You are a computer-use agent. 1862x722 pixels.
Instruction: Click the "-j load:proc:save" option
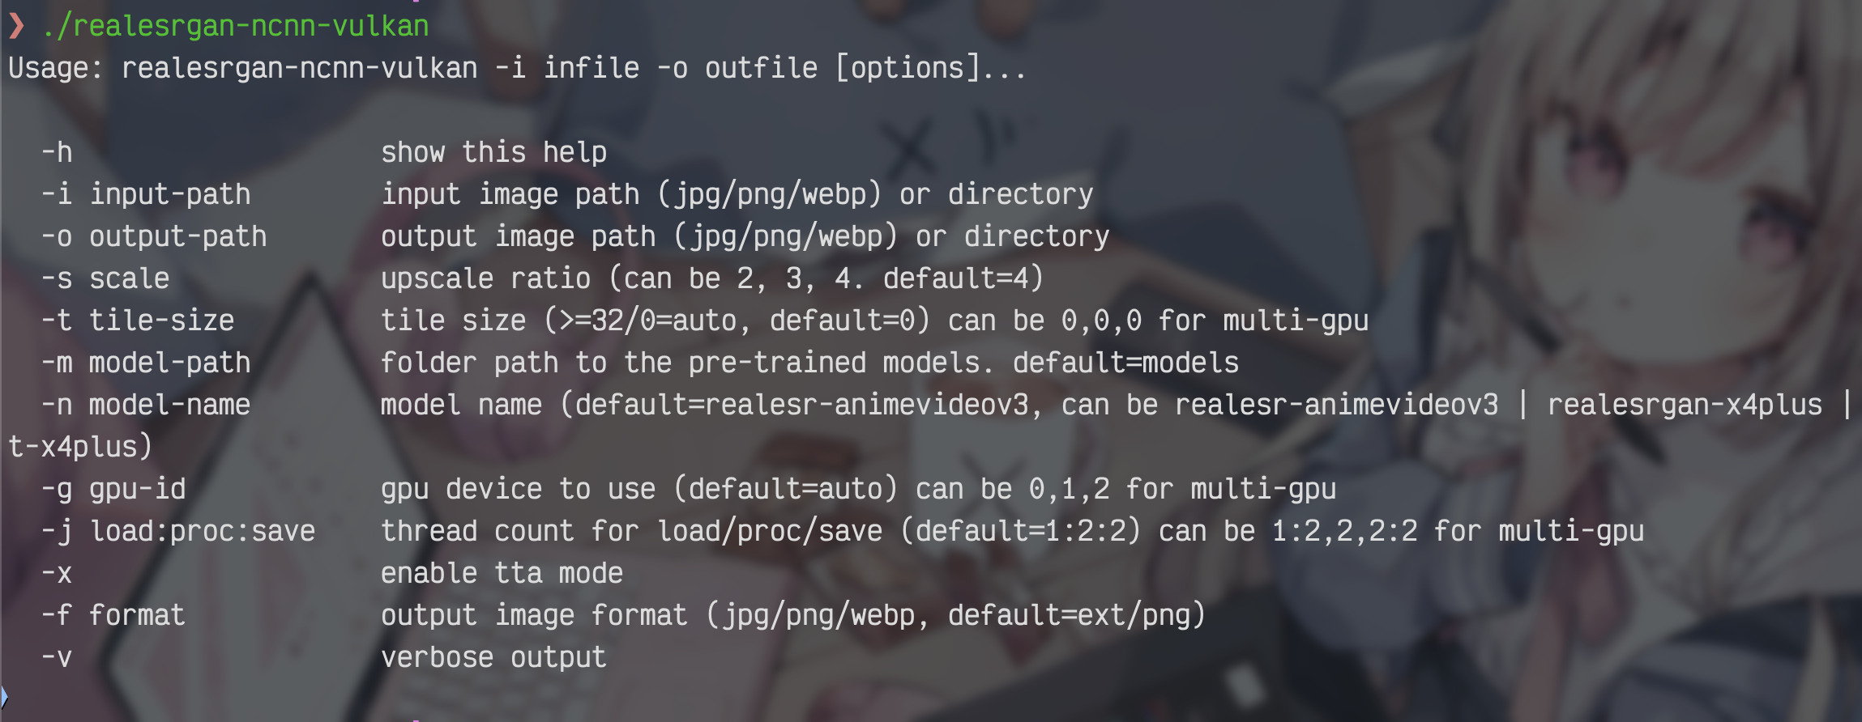pyautogui.click(x=178, y=531)
